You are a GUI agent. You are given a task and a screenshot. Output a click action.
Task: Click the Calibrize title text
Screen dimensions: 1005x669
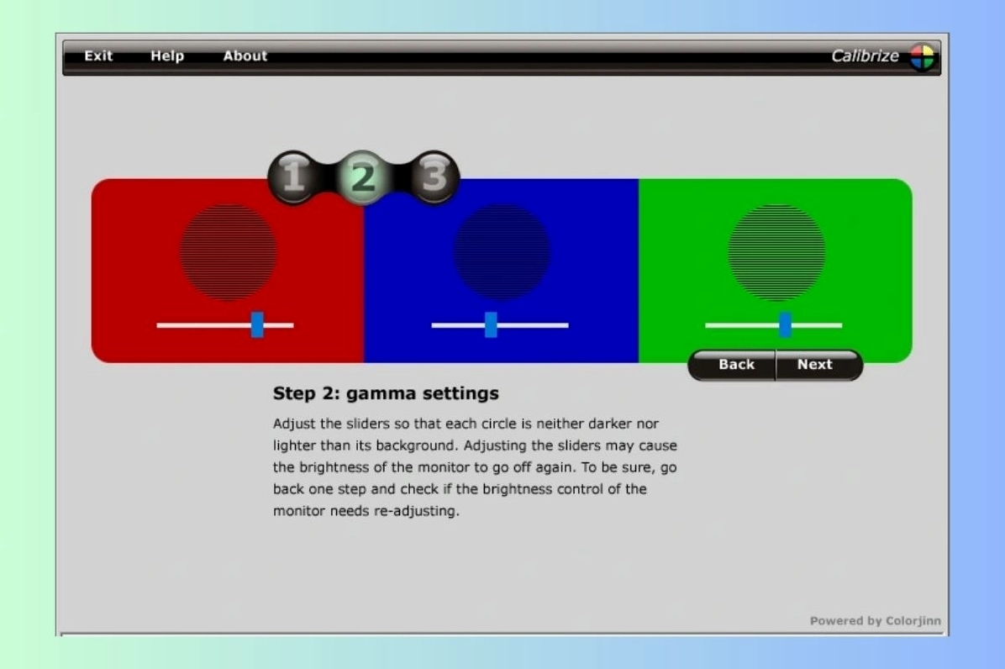(865, 56)
